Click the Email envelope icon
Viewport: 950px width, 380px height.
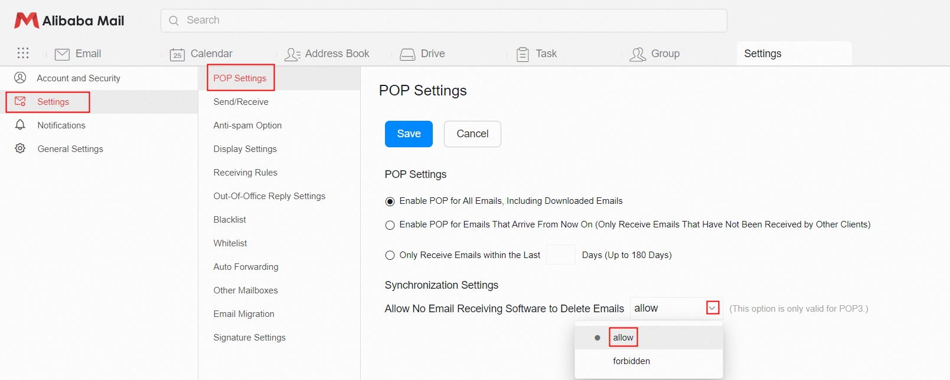[x=62, y=54]
